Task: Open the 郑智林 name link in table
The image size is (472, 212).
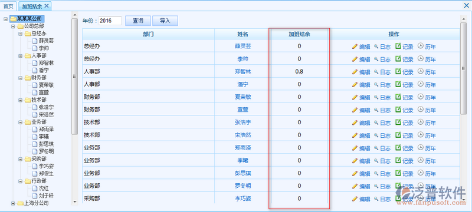Action: pyautogui.click(x=242, y=71)
